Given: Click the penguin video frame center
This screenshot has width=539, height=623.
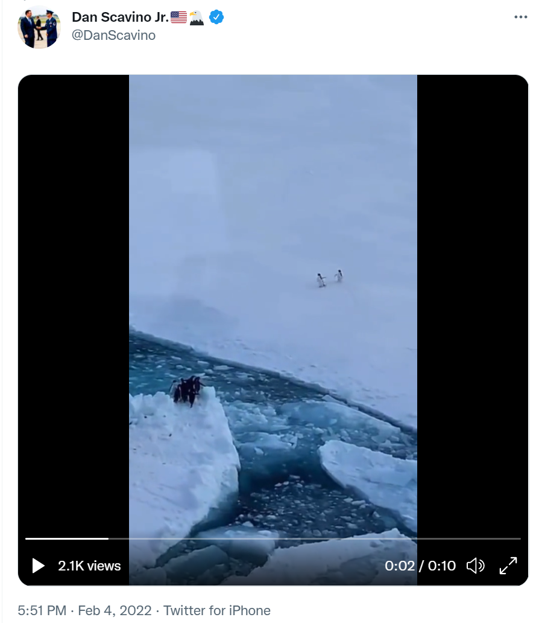Looking at the screenshot, I should (x=273, y=330).
